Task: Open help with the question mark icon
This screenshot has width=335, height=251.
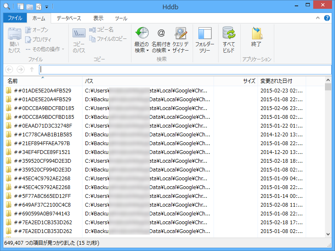Action: click(x=327, y=18)
